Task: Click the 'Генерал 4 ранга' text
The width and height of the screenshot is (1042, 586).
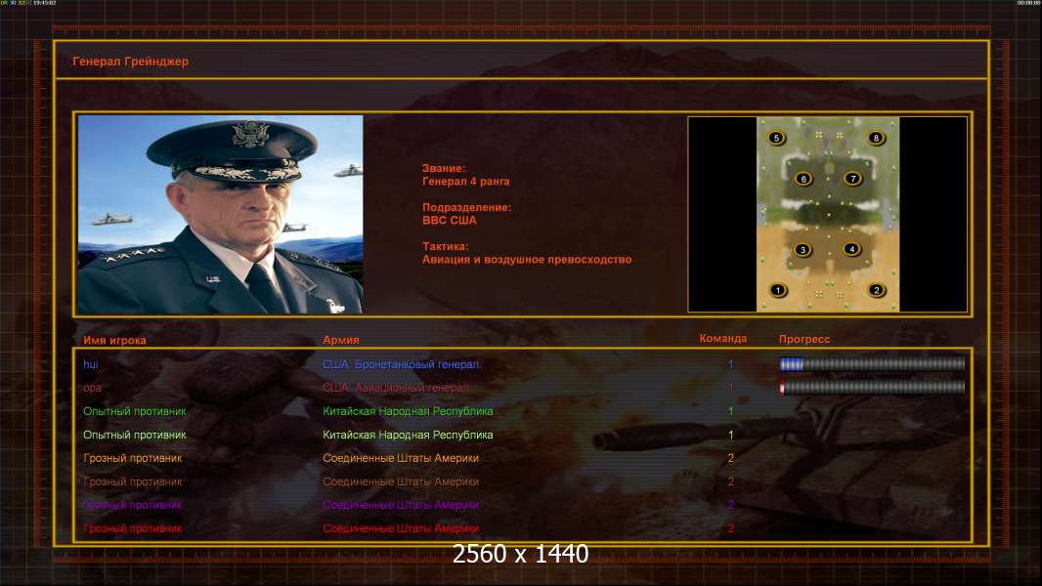Action: [466, 182]
